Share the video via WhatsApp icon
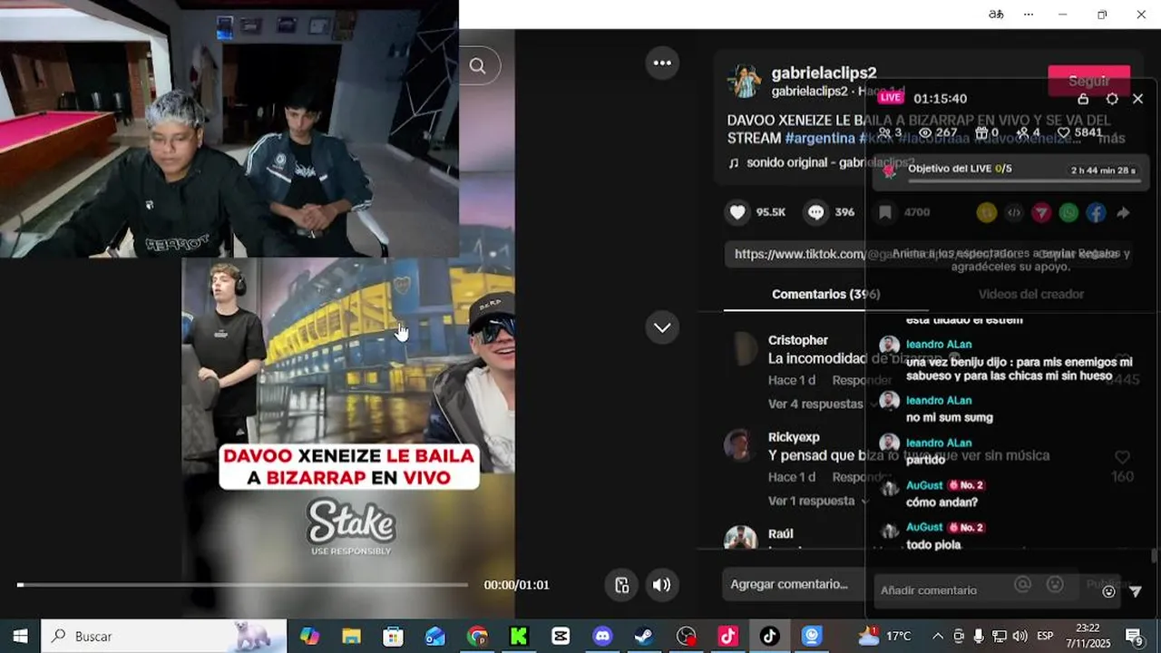 pyautogui.click(x=1068, y=212)
